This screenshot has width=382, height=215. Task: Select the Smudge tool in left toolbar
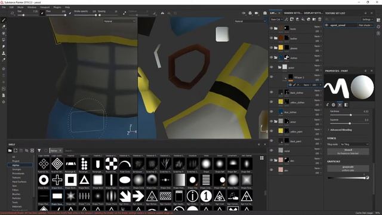pyautogui.click(x=4, y=47)
